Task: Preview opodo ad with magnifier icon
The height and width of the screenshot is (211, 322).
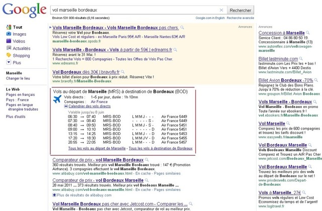Action: pos(182,28)
